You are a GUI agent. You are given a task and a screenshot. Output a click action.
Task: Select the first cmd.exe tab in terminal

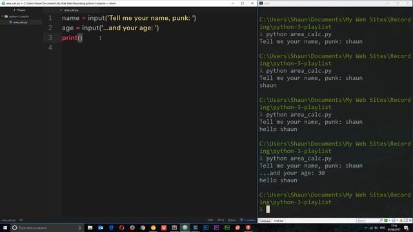point(265,221)
